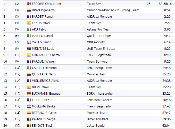Viewport: 175px width, 129px height.
Task: Click the British flag beside FROOME Christopher
Action: point(29,4)
